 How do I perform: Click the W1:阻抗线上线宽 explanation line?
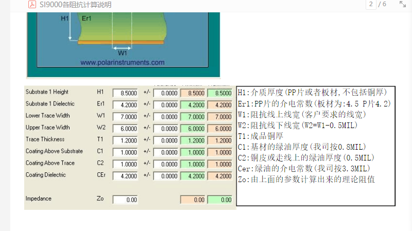(x=302, y=114)
